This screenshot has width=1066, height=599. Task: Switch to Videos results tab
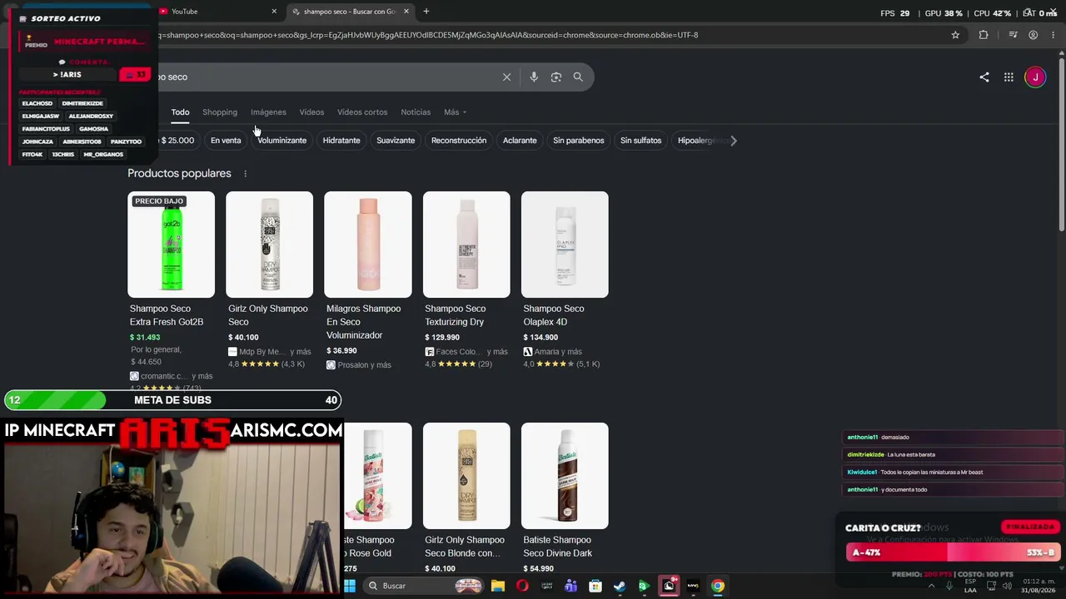coord(311,112)
